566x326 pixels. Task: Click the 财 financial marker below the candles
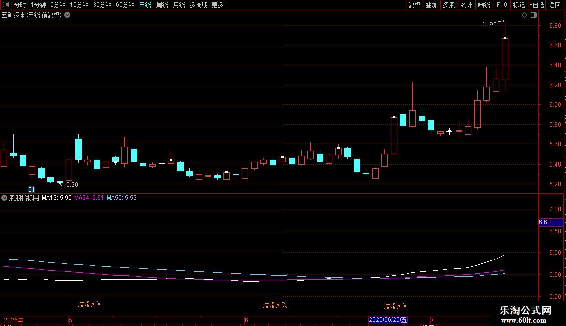click(x=31, y=190)
